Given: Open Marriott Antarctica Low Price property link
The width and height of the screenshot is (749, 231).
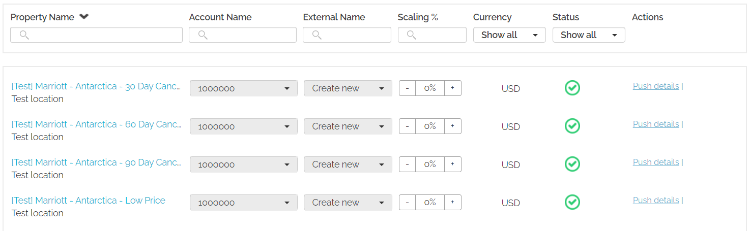Looking at the screenshot, I should (89, 201).
